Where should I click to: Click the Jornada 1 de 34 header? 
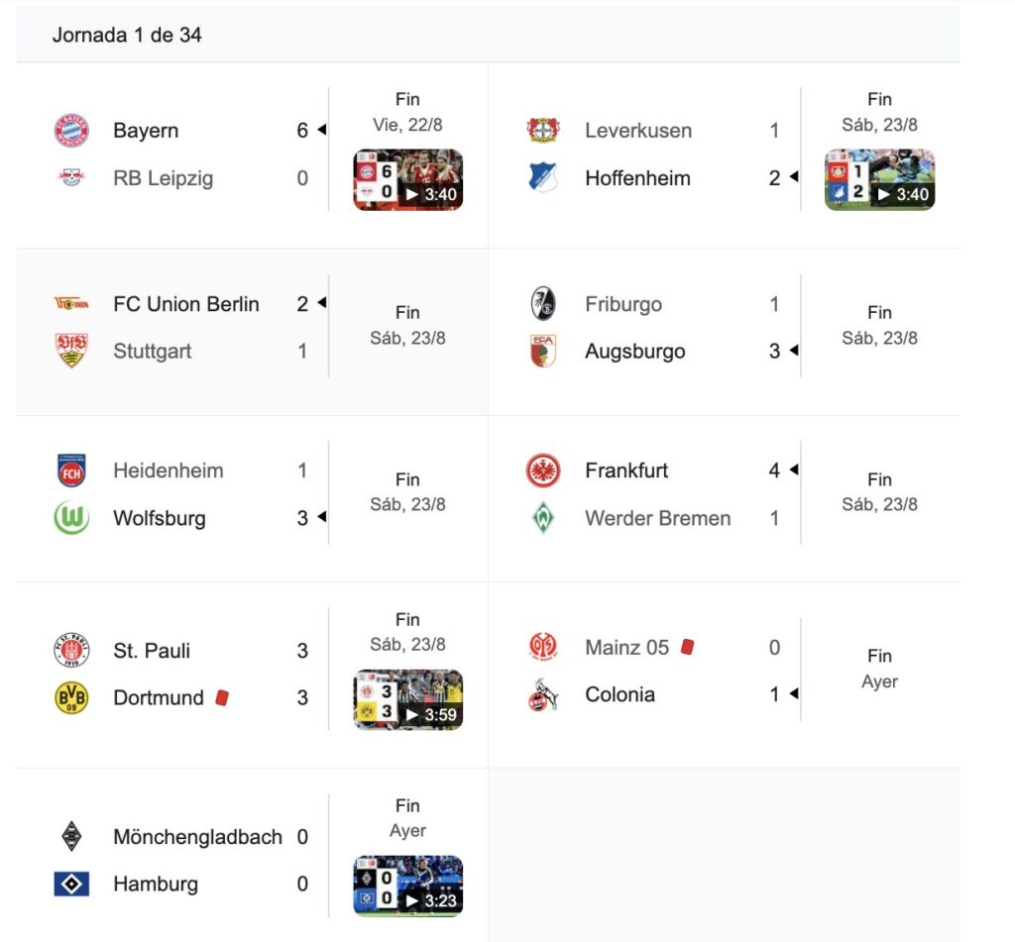[127, 35]
